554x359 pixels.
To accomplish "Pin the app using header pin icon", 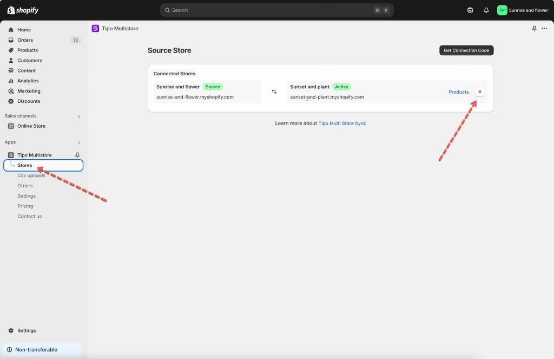I will [535, 29].
